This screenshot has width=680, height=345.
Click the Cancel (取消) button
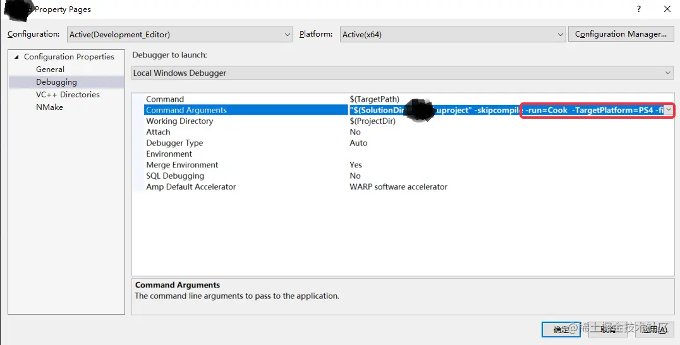(608, 329)
